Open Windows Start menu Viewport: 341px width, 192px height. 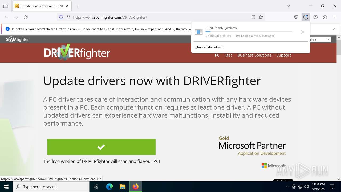(x=6, y=187)
